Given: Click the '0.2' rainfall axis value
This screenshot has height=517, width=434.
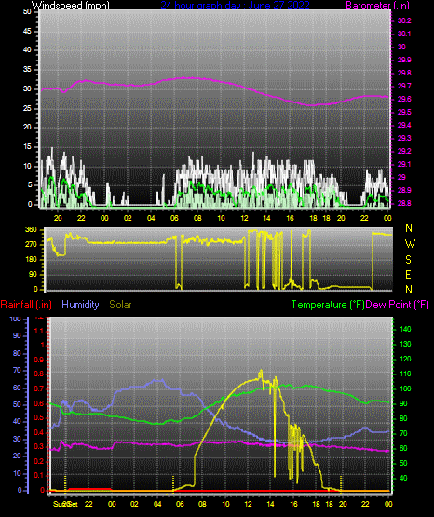Looking at the screenshot, I should tap(38, 461).
